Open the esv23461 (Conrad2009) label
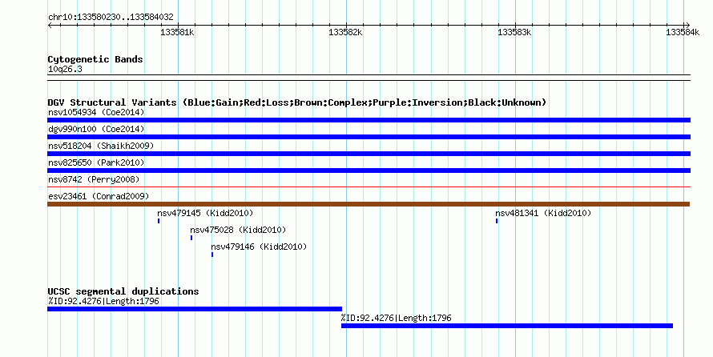The image size is (713, 357). tap(99, 196)
